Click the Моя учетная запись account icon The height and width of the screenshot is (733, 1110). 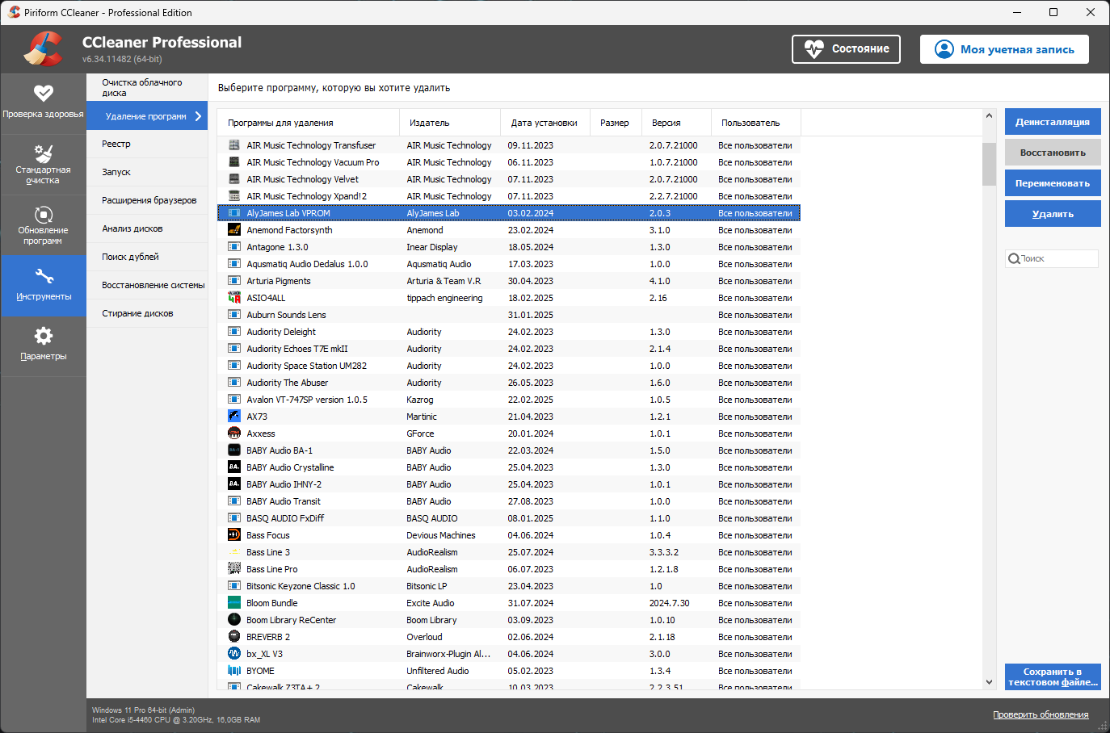click(944, 48)
